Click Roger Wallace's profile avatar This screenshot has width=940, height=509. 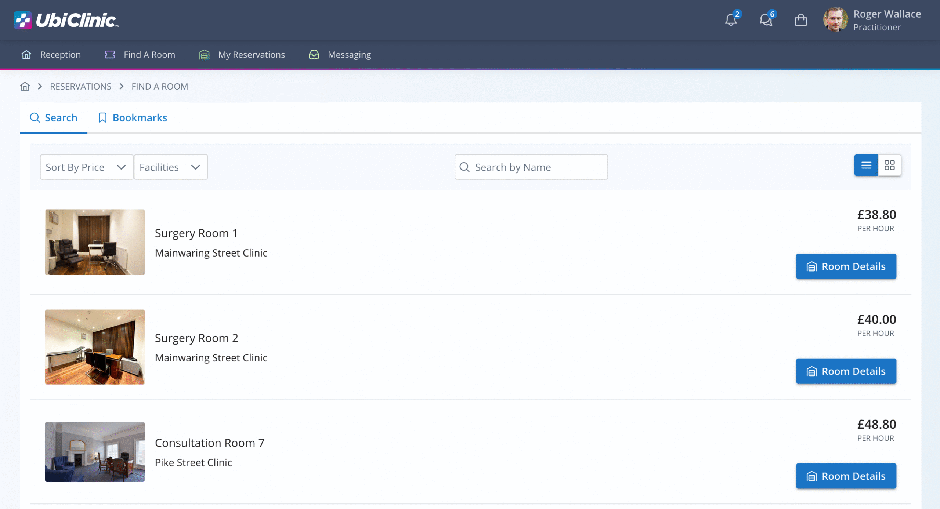(835, 19)
